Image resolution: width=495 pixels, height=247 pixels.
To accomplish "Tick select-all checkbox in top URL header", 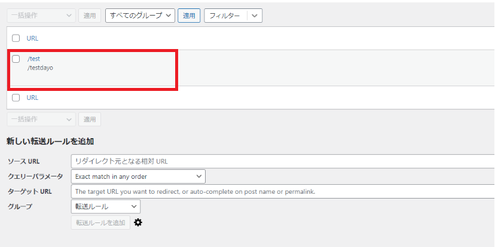I will click(x=16, y=38).
